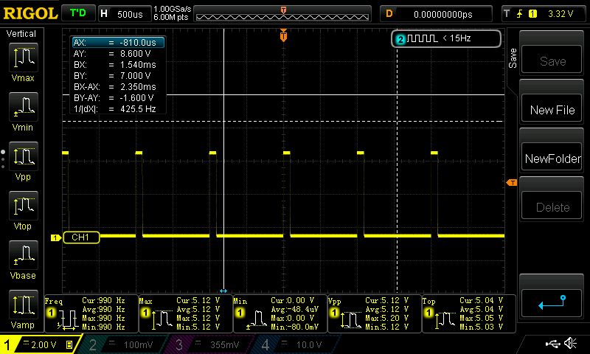Pick the Vtop measurement icon
This screenshot has width=590, height=354.
click(24, 206)
